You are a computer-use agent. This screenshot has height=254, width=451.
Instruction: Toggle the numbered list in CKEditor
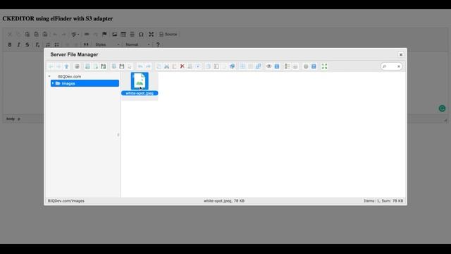click(48, 44)
